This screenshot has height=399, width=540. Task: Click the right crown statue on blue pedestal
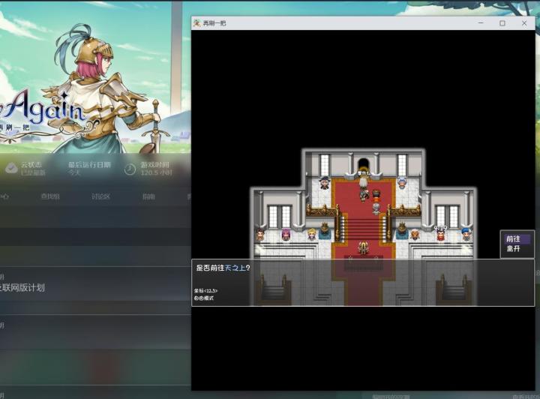[402, 231]
